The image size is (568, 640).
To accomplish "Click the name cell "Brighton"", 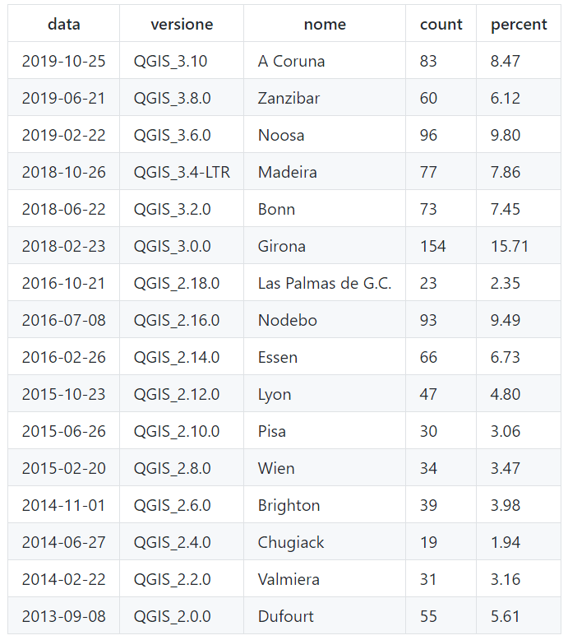I will 289,505.
